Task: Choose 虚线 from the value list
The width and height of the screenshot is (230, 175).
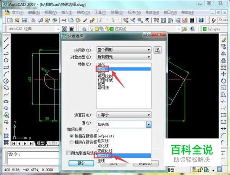Action: (101, 161)
